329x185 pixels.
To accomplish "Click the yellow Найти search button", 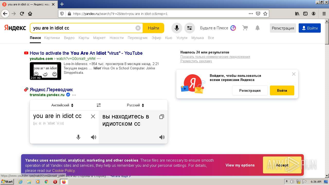I will [x=153, y=28].
